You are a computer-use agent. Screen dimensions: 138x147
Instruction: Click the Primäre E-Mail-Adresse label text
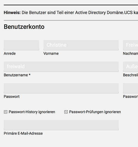(23, 133)
